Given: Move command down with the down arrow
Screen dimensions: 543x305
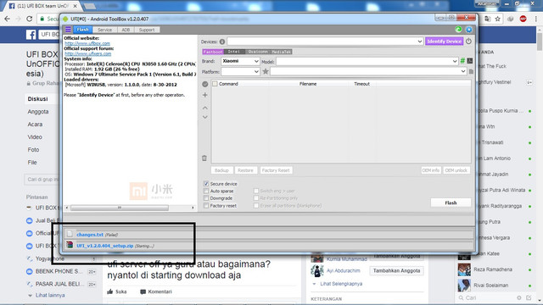Looking at the screenshot, I should [205, 117].
